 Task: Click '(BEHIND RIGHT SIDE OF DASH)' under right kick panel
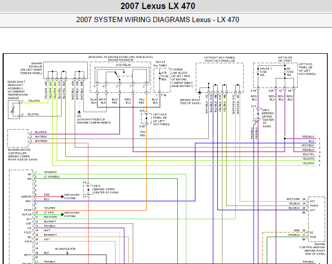click(190, 102)
